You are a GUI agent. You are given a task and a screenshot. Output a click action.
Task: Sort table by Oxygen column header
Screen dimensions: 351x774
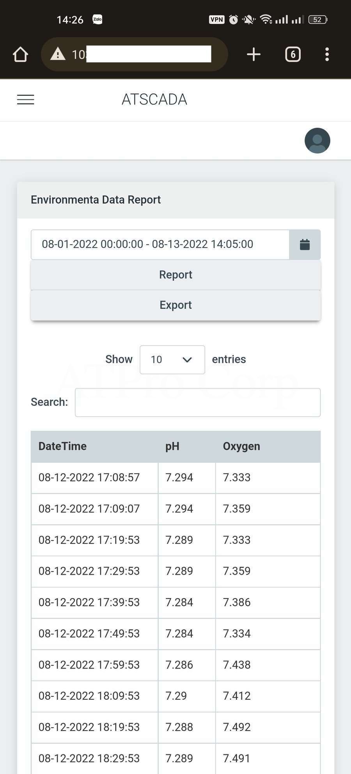coord(241,446)
